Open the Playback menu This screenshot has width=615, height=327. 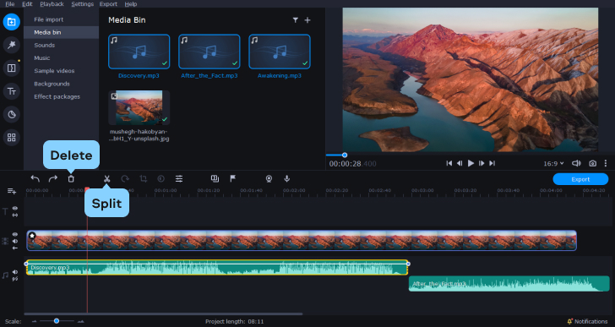(x=52, y=4)
